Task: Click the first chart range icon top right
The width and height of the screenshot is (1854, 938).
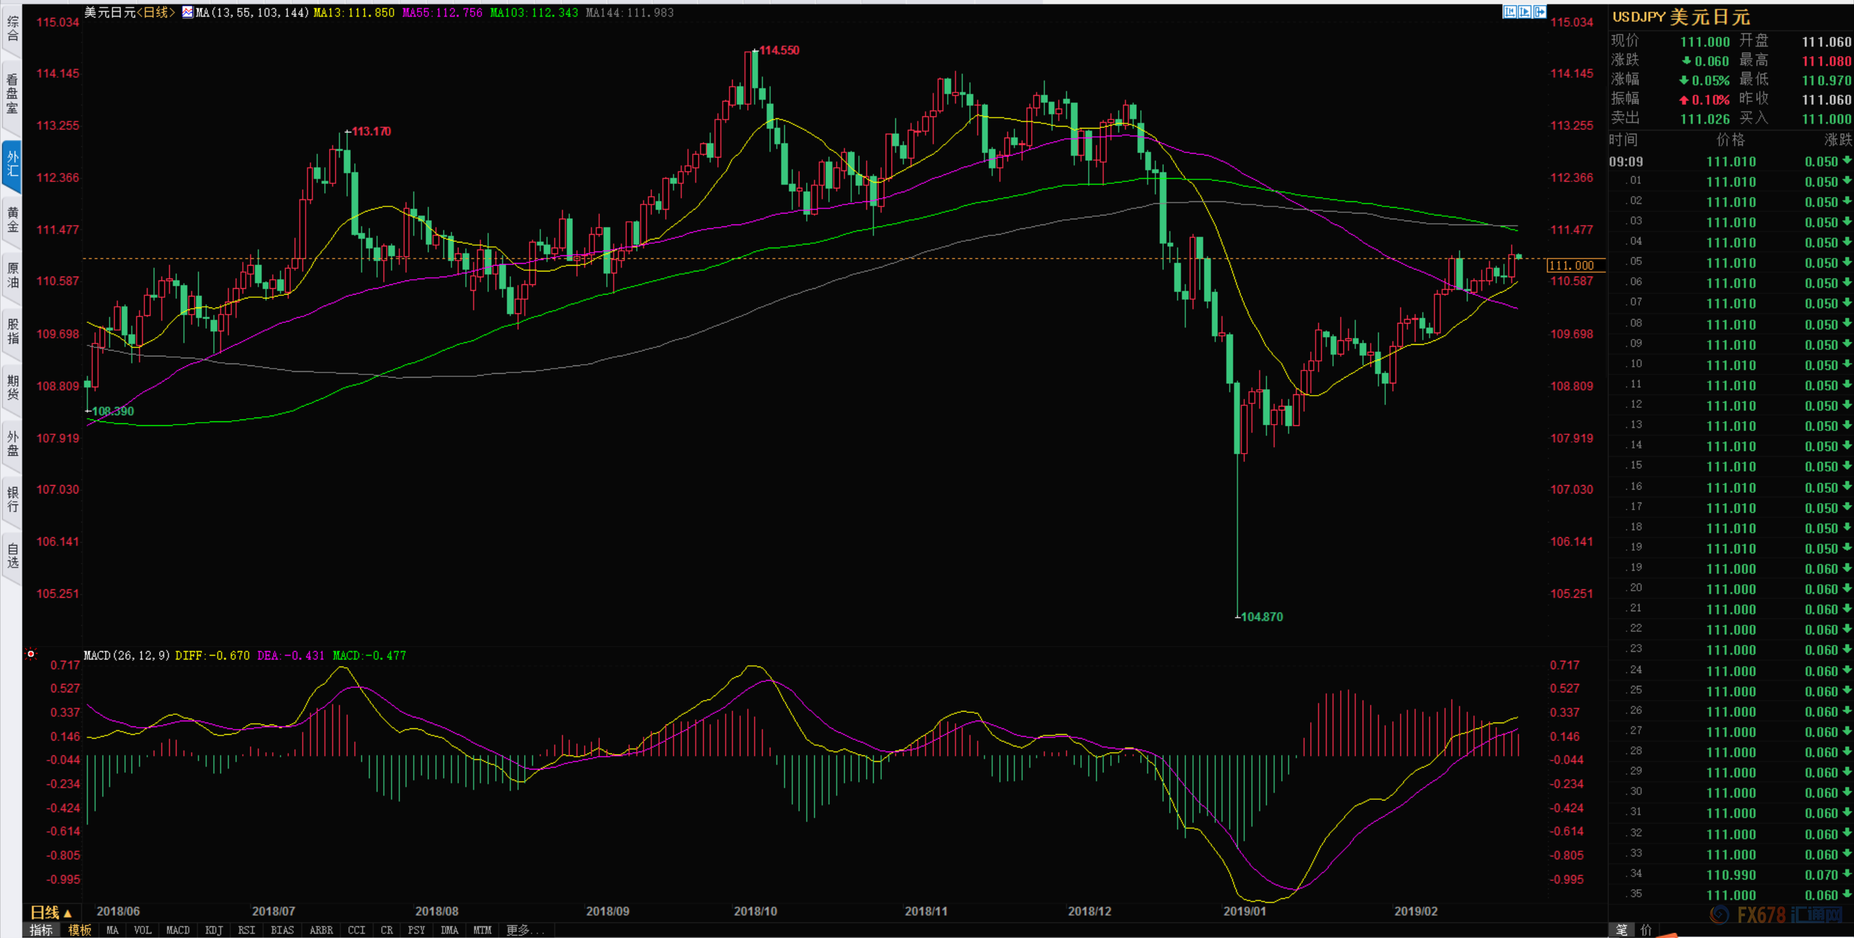Action: click(x=1510, y=12)
